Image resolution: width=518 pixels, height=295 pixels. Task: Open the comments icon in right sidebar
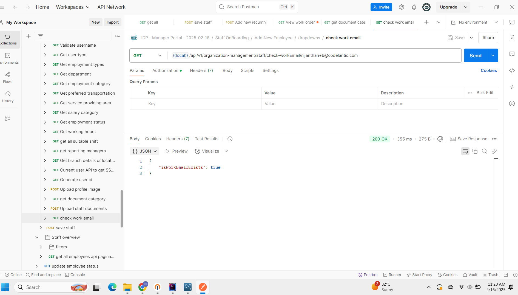click(512, 54)
